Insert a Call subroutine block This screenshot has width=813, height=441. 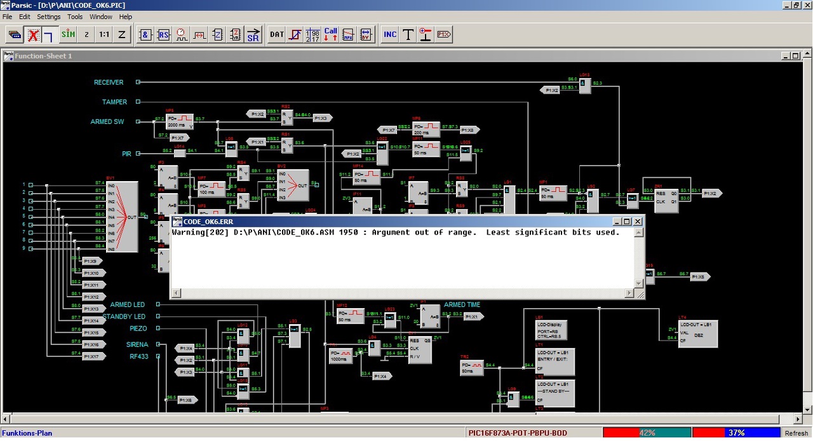330,34
